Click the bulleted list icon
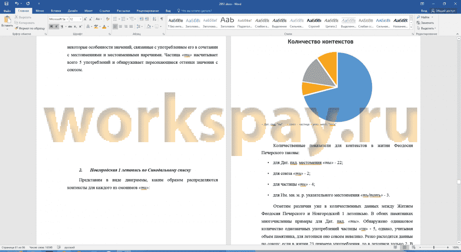The width and height of the screenshot is (461, 252). [x=115, y=19]
